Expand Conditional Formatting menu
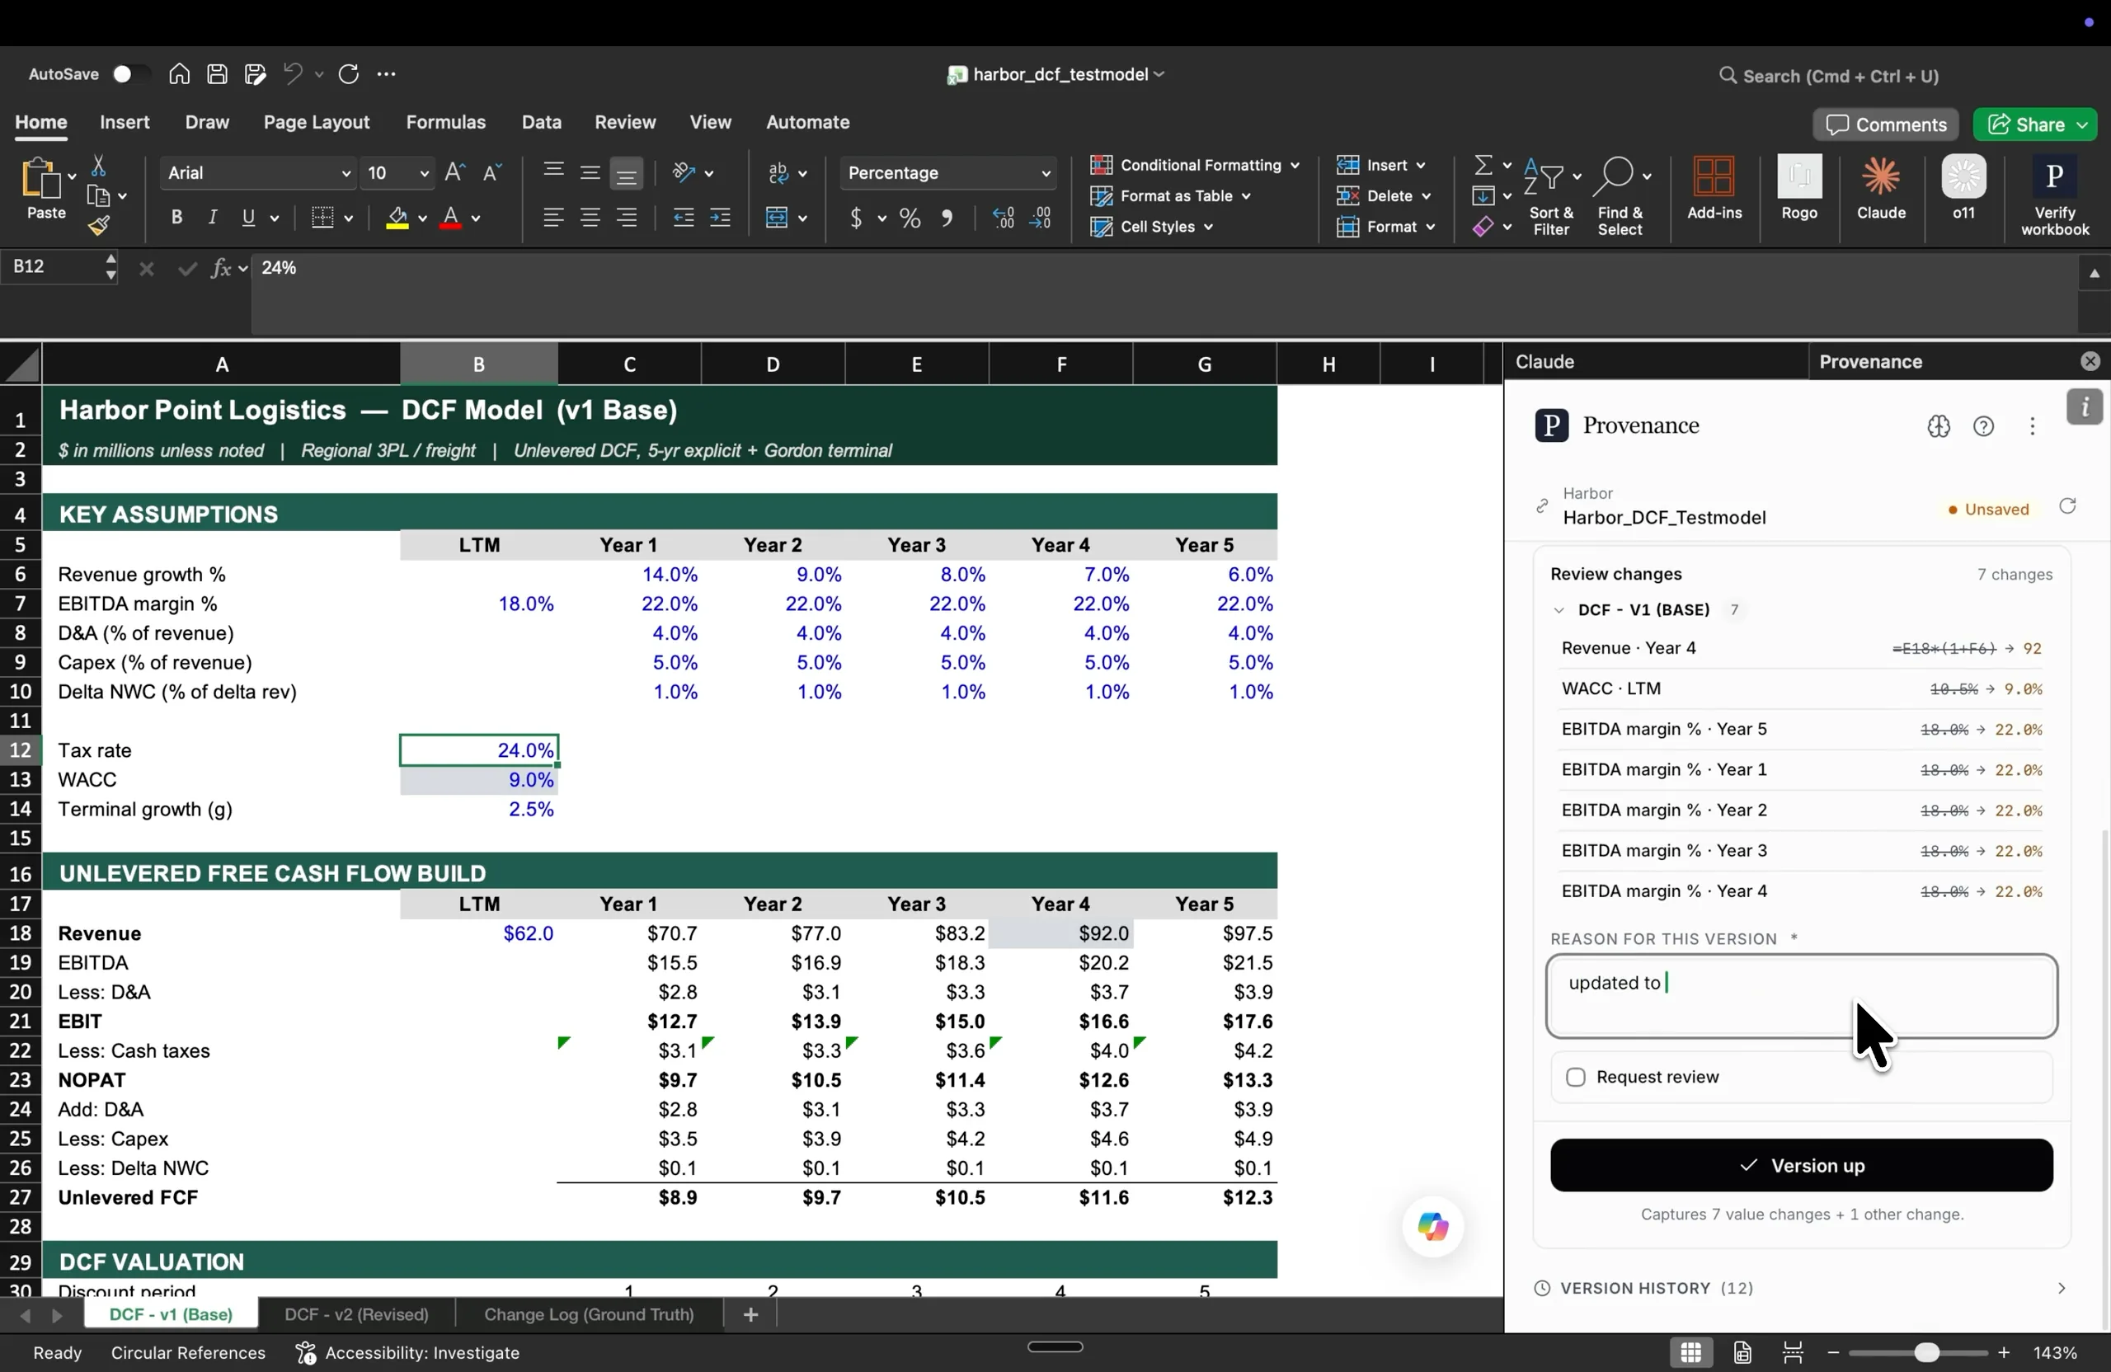 (x=1194, y=166)
